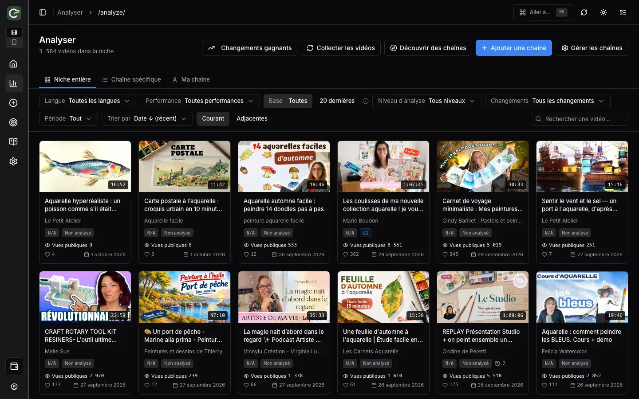The height and width of the screenshot is (399, 639).
Task: Open the home icon in sidebar
Action: click(13, 64)
